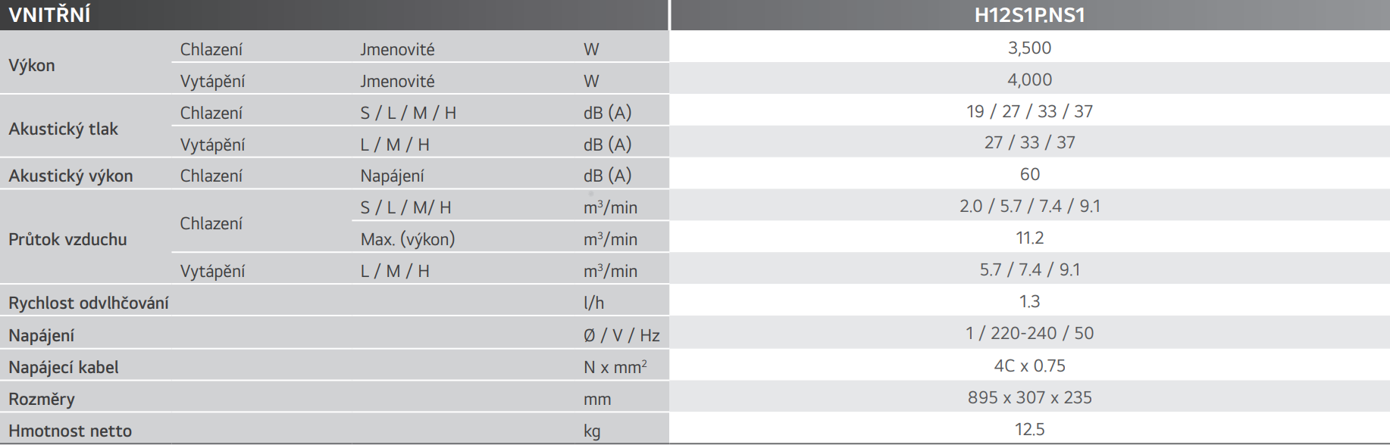Click the Akustický výkon row label
The height and width of the screenshot is (445, 1390).
[x=70, y=176]
